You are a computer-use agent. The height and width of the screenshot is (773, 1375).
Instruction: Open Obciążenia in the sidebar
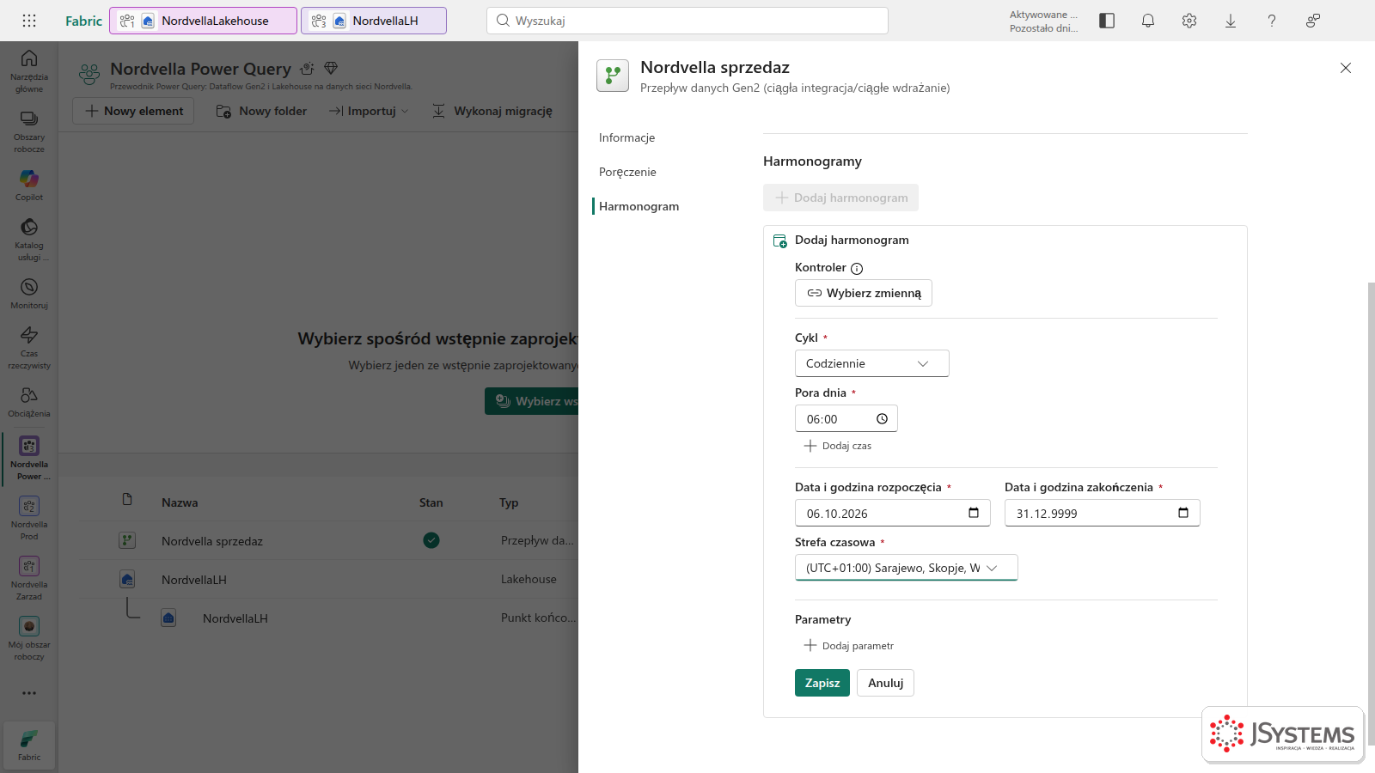29,401
